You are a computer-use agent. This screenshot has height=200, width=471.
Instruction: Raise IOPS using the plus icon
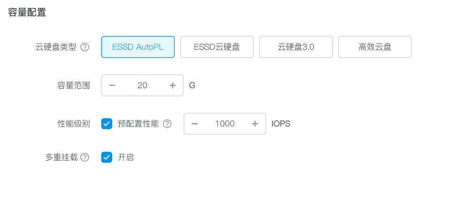(255, 124)
